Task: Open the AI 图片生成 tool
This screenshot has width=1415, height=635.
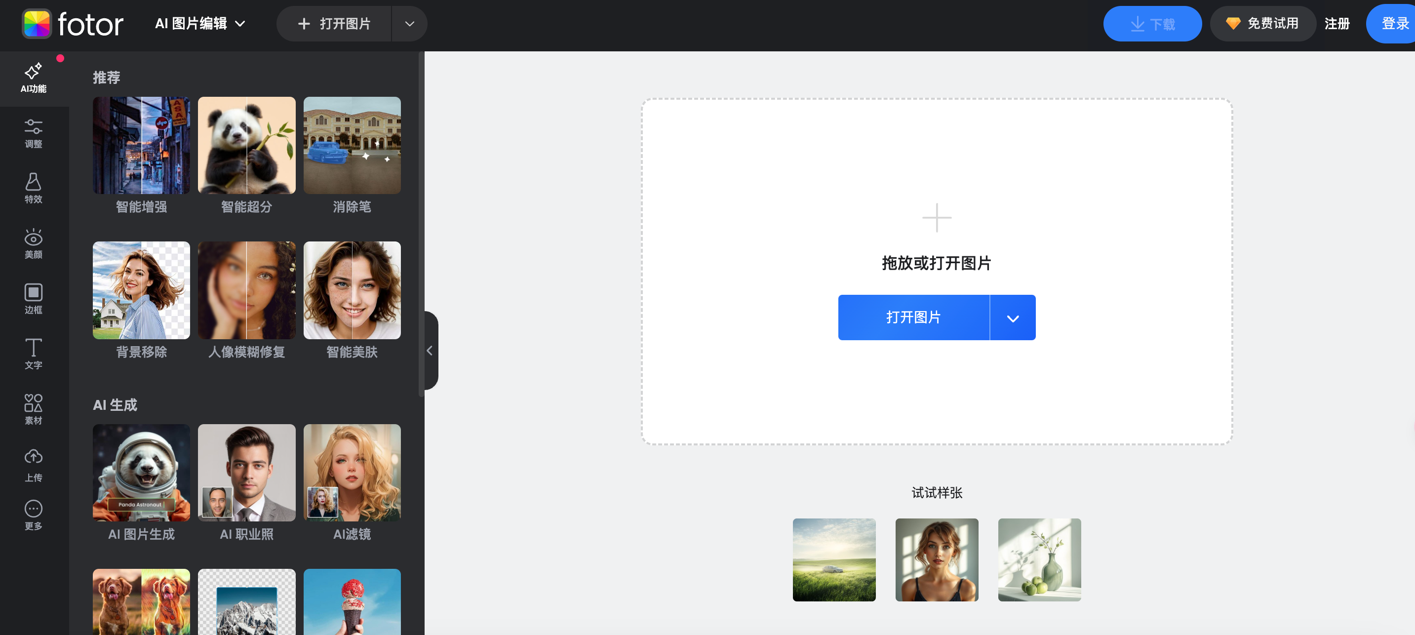Action: pyautogui.click(x=141, y=483)
